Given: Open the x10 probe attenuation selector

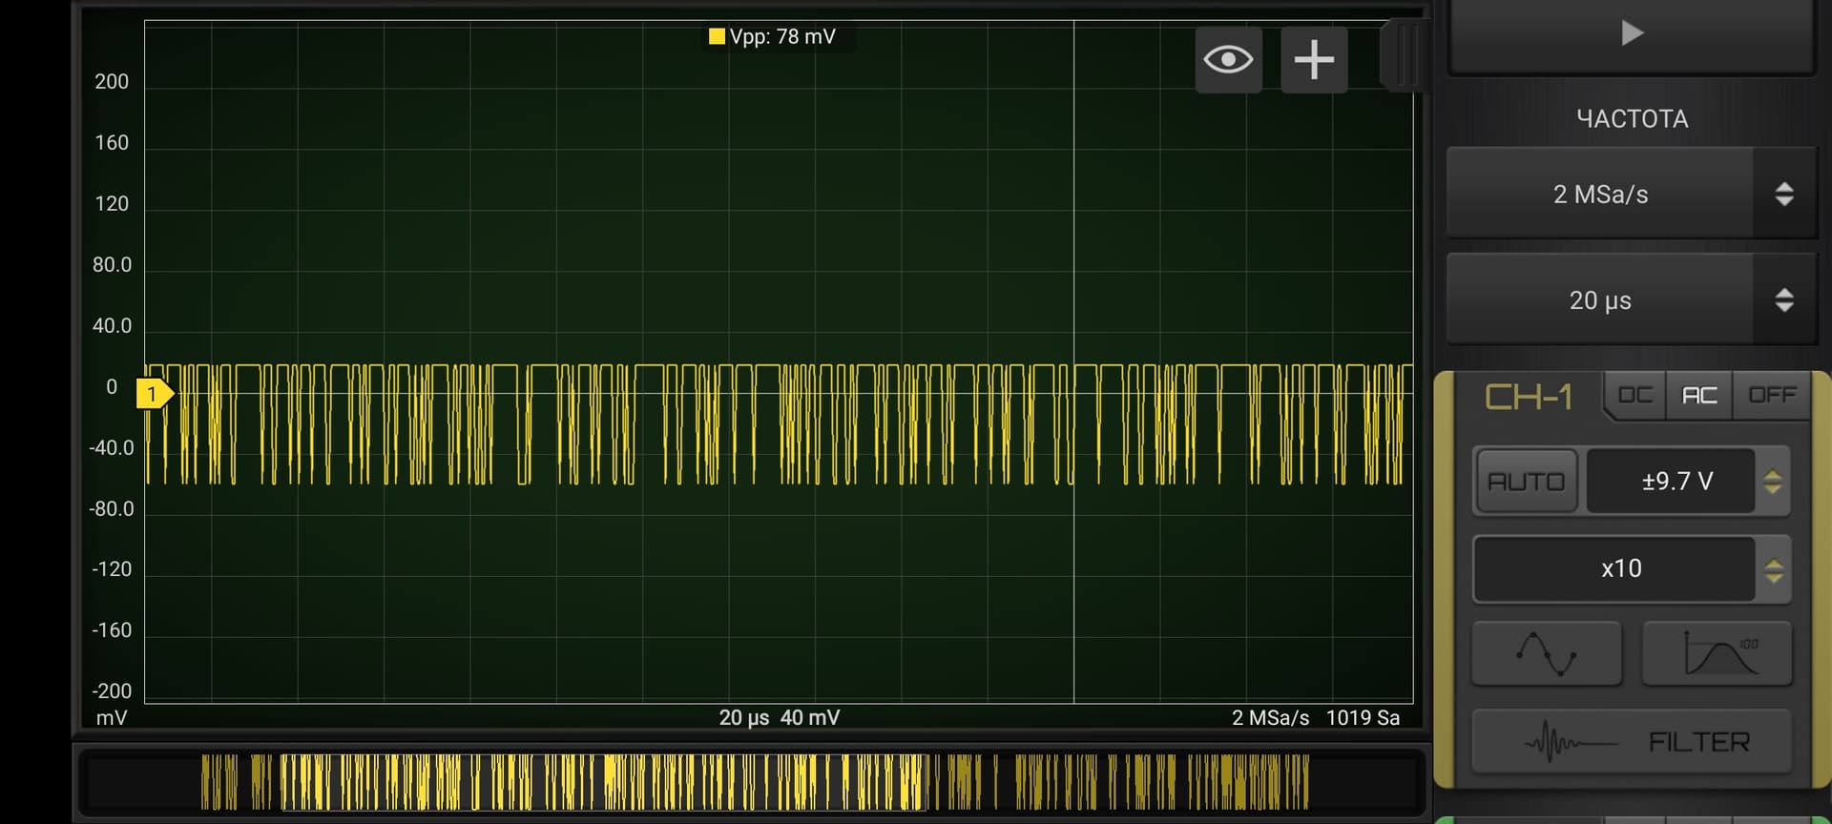Looking at the screenshot, I should coord(1614,569).
